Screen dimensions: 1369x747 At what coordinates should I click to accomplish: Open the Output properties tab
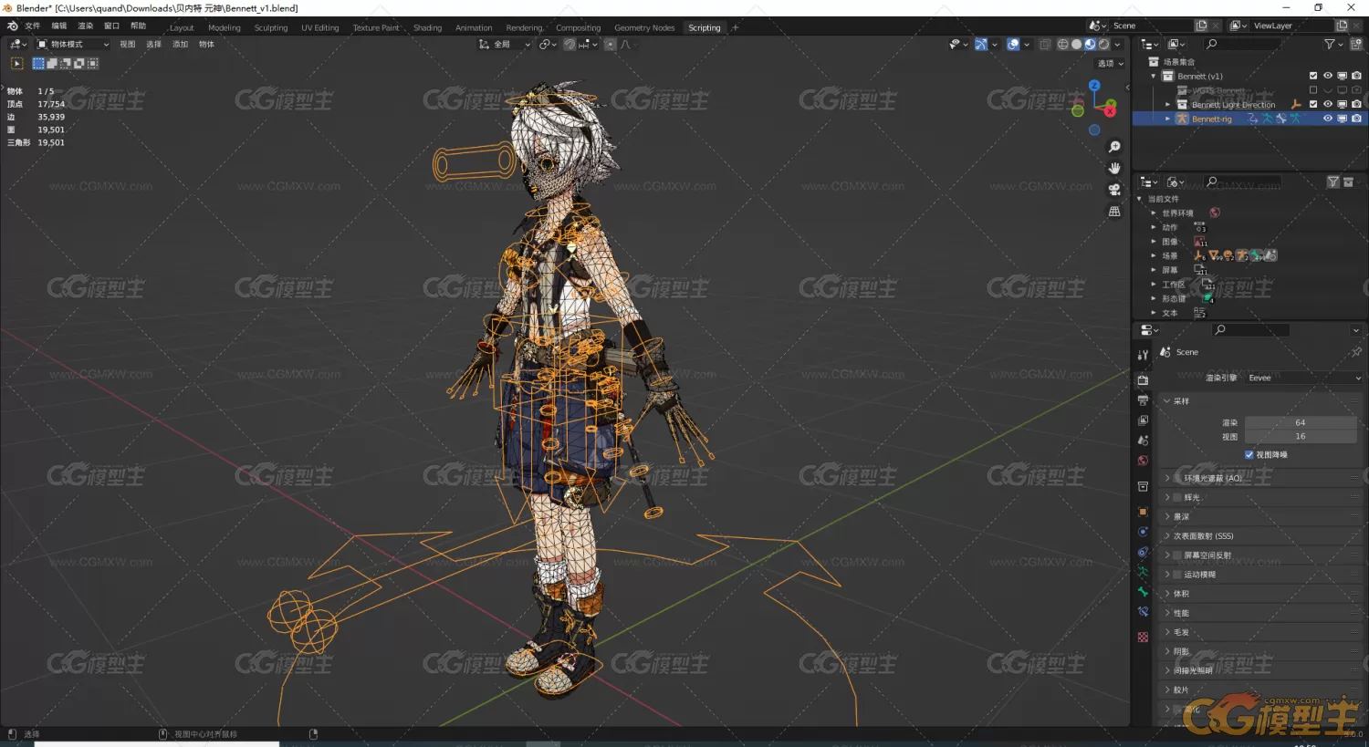point(1143,399)
